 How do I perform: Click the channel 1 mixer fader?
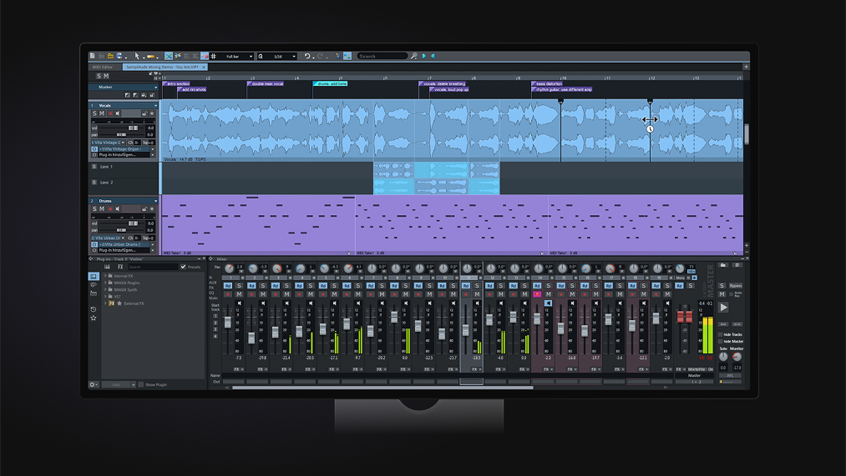[228, 322]
